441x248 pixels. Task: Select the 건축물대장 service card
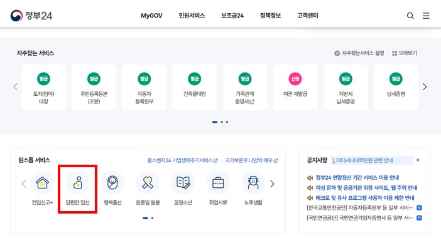pos(195,87)
